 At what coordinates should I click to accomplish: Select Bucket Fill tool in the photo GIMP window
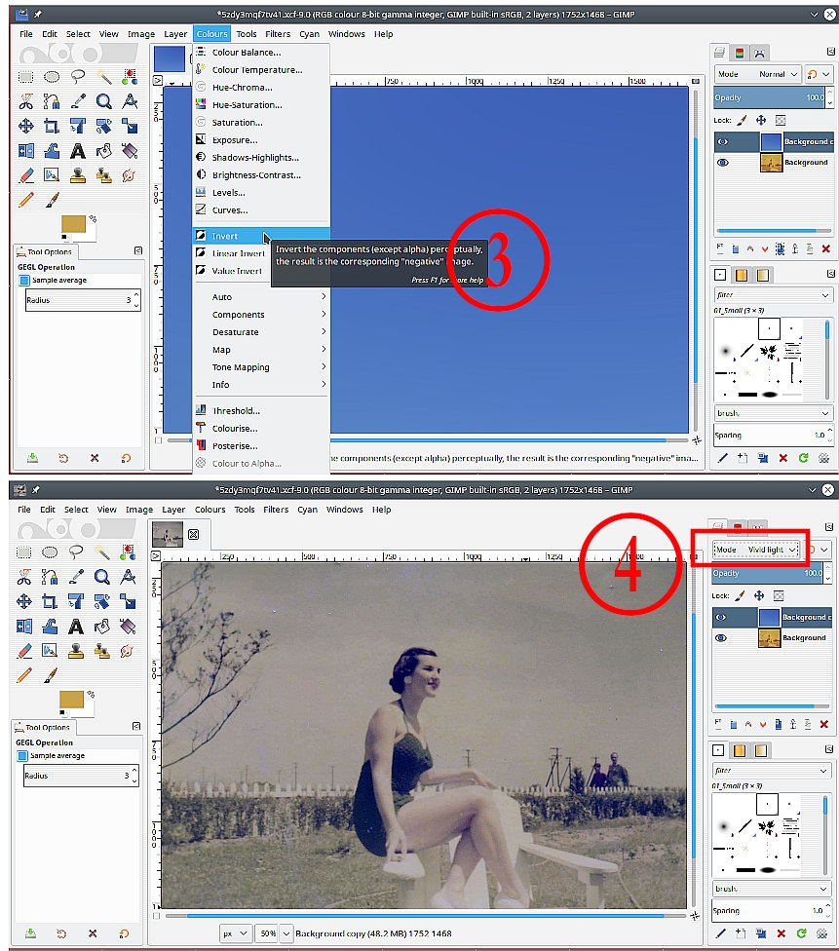(x=102, y=627)
